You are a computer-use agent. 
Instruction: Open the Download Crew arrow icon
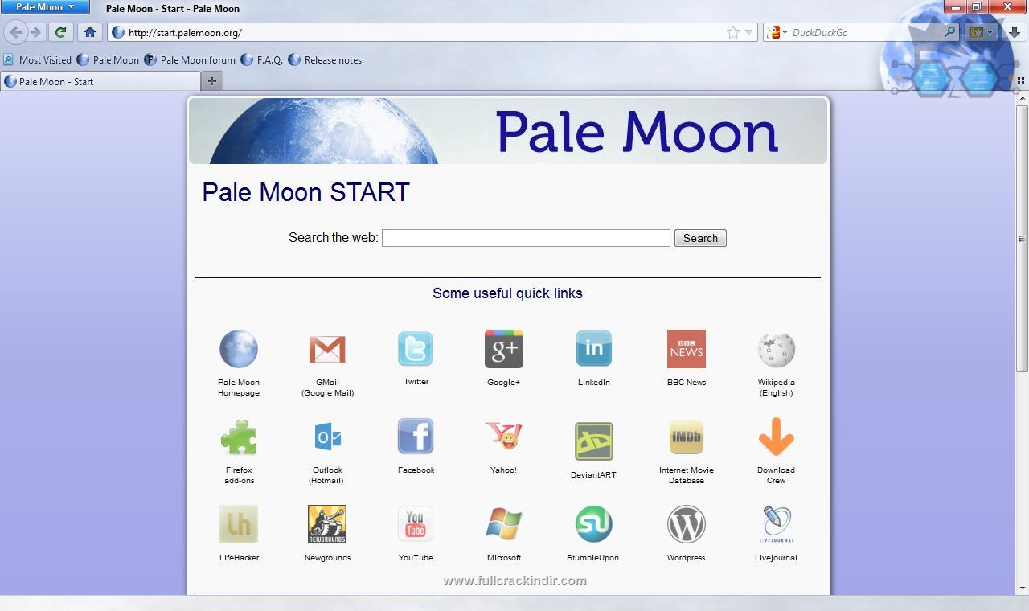776,437
